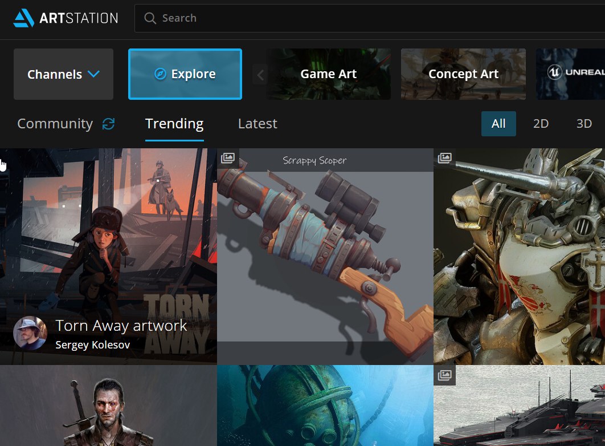
Task: Switch to the Community tab
Action: pos(55,124)
